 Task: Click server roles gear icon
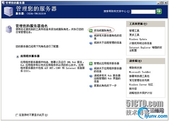(x=9, y=29)
